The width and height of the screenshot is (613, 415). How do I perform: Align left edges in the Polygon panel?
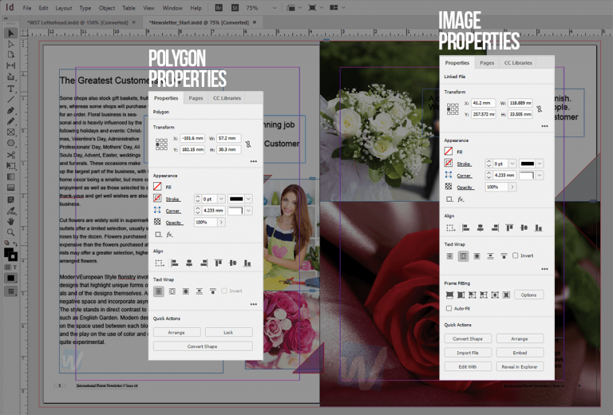point(175,263)
